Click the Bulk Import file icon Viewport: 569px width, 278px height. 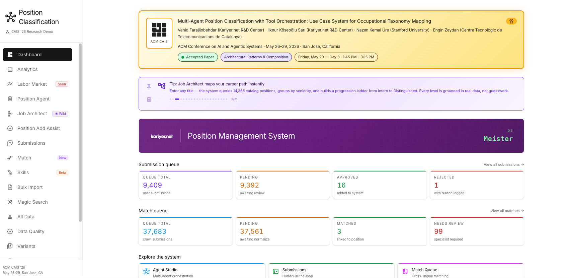click(10, 187)
